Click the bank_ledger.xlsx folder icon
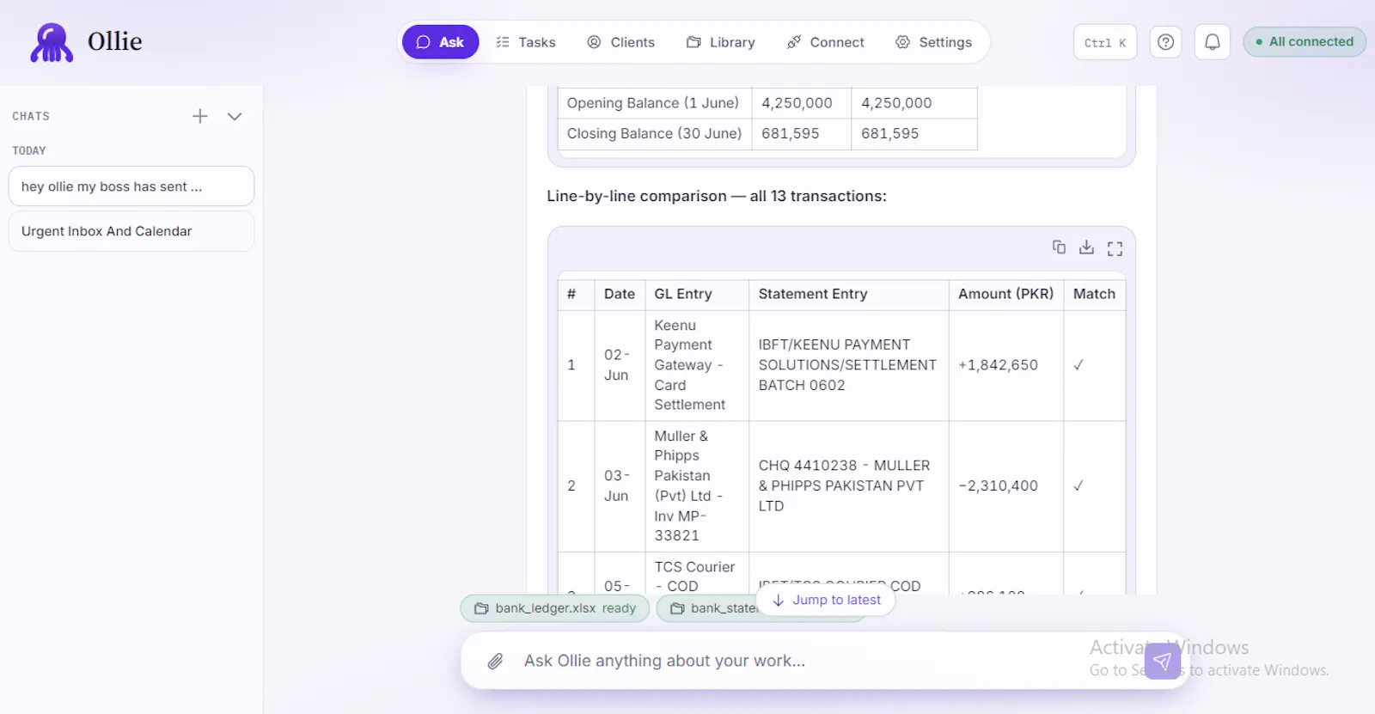Viewport: 1375px width, 714px height. pos(481,608)
